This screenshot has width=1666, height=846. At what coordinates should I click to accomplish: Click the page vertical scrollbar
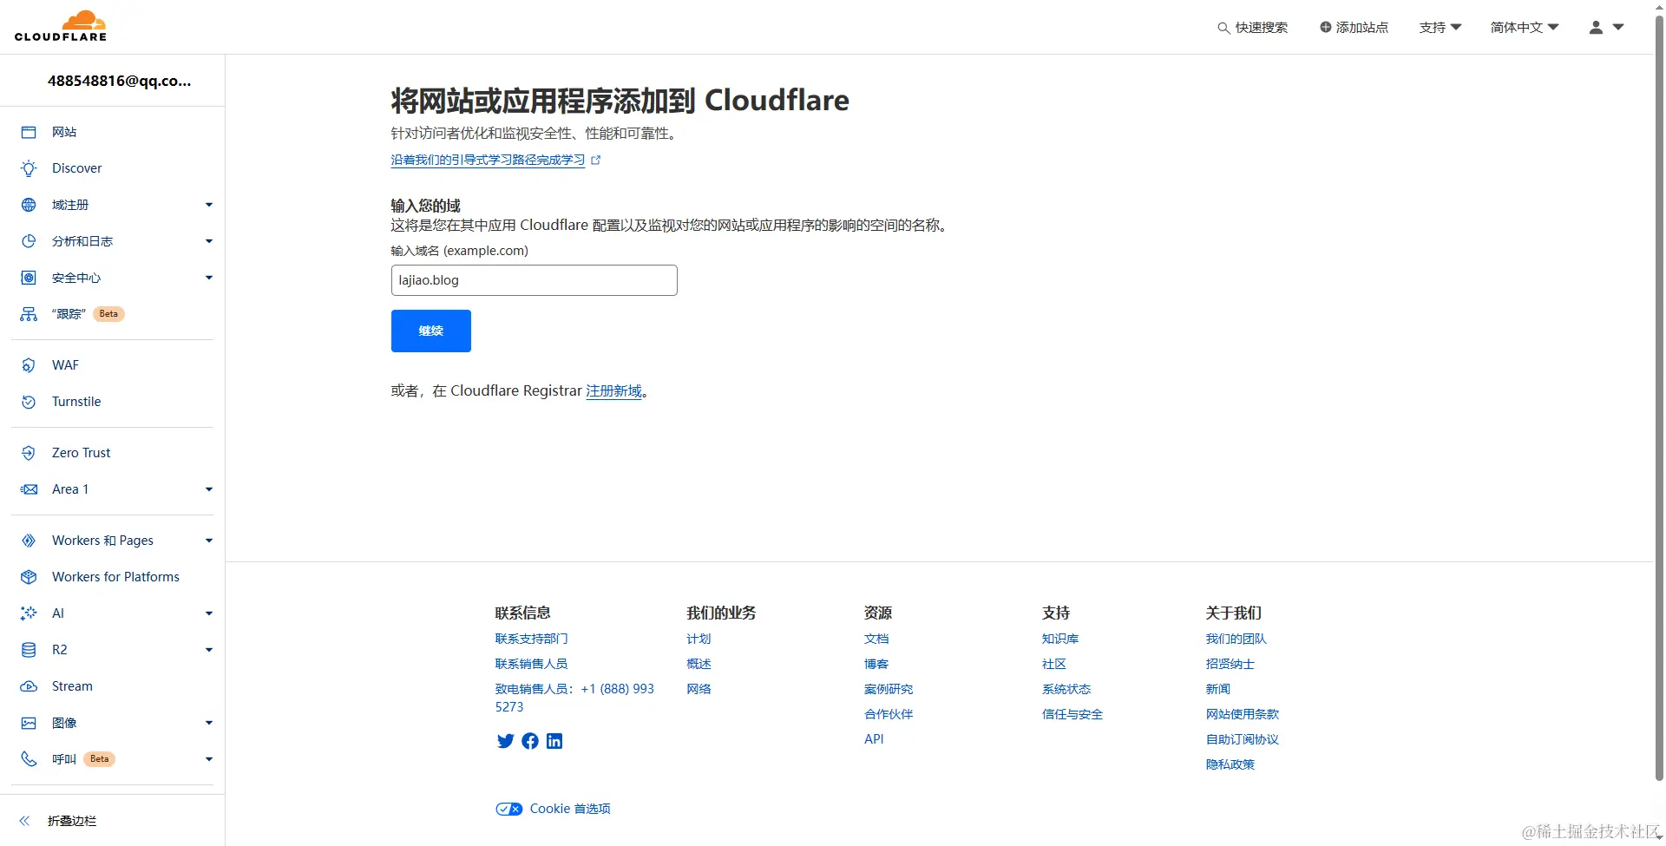(1659, 399)
